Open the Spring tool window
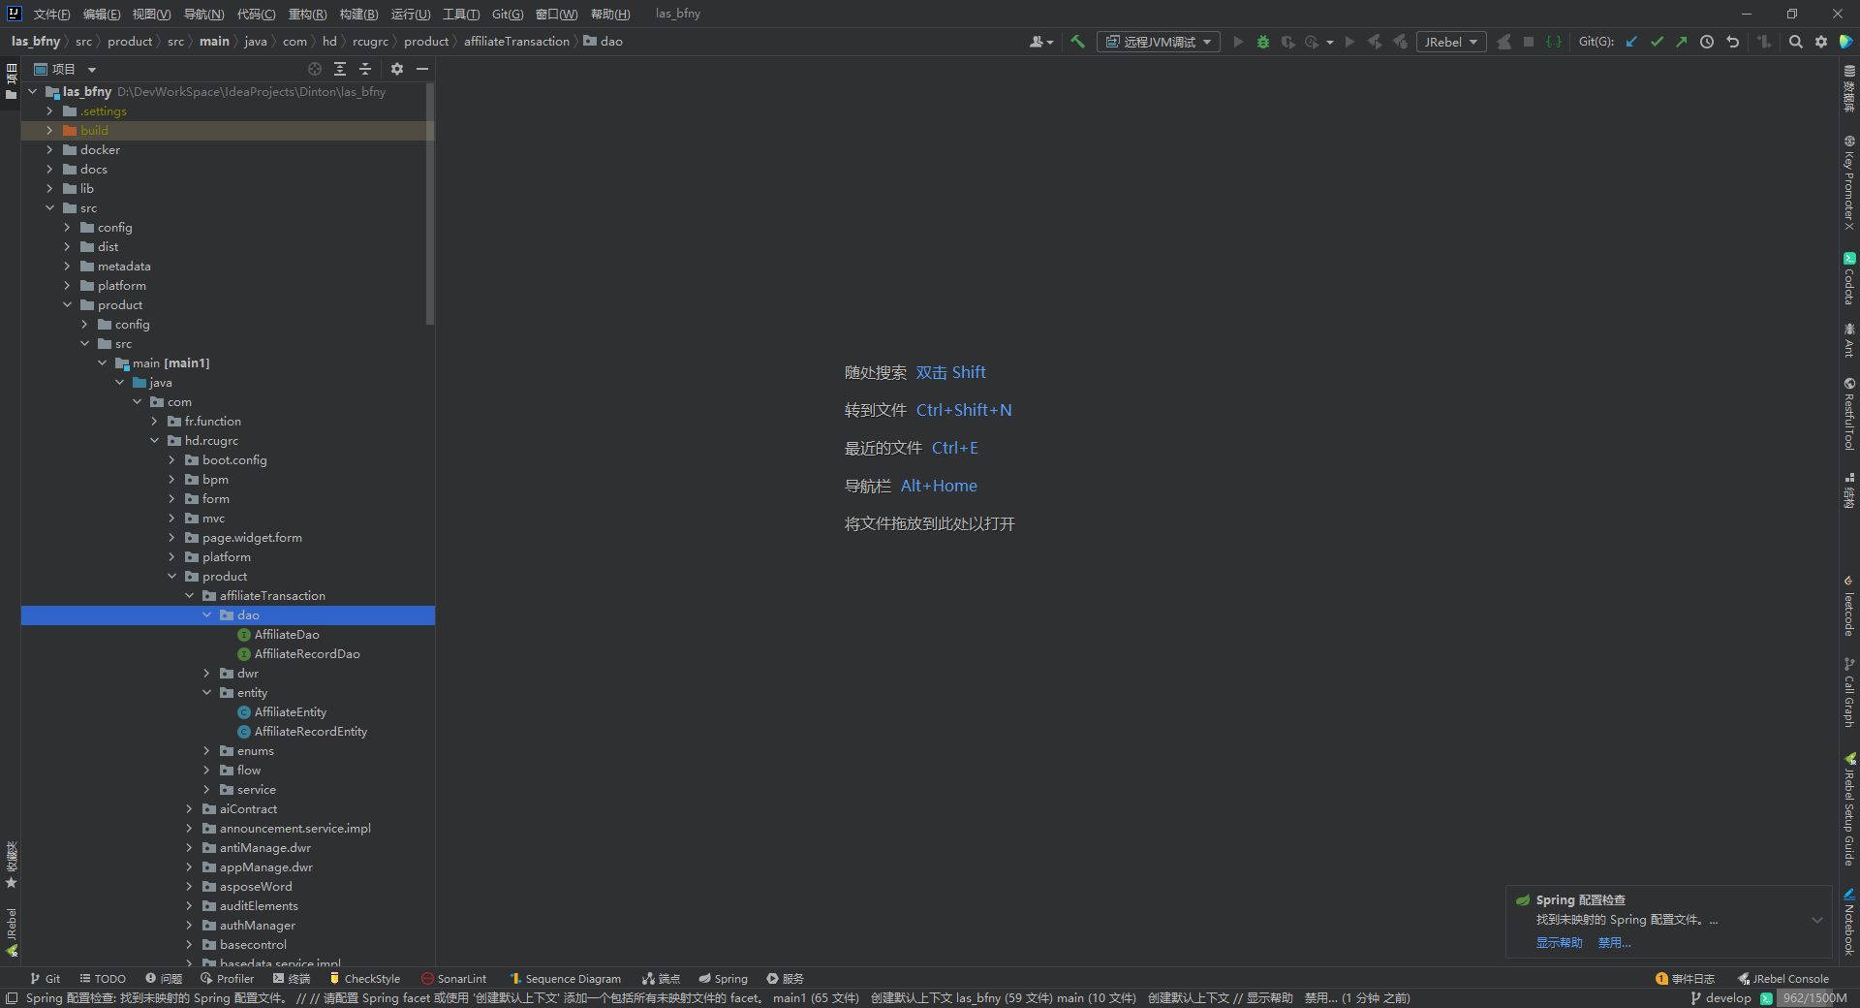This screenshot has width=1860, height=1008. click(723, 979)
